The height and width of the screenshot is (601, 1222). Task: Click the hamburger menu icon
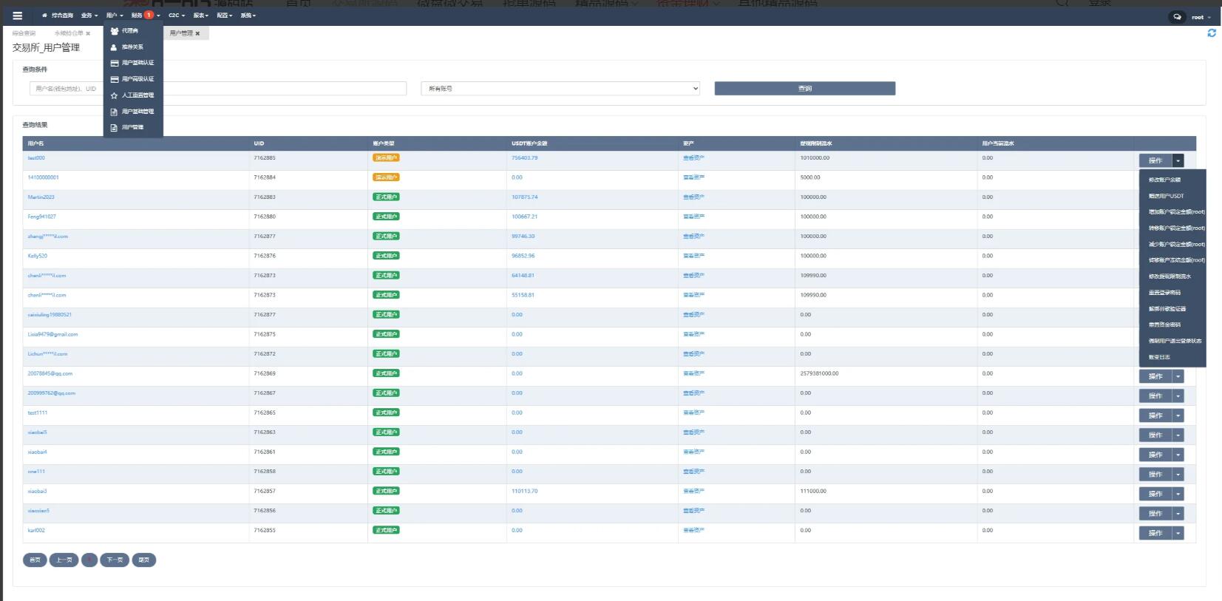[x=17, y=16]
